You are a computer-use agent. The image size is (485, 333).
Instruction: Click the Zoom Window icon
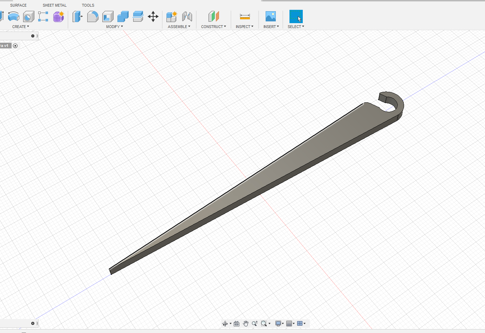click(264, 324)
